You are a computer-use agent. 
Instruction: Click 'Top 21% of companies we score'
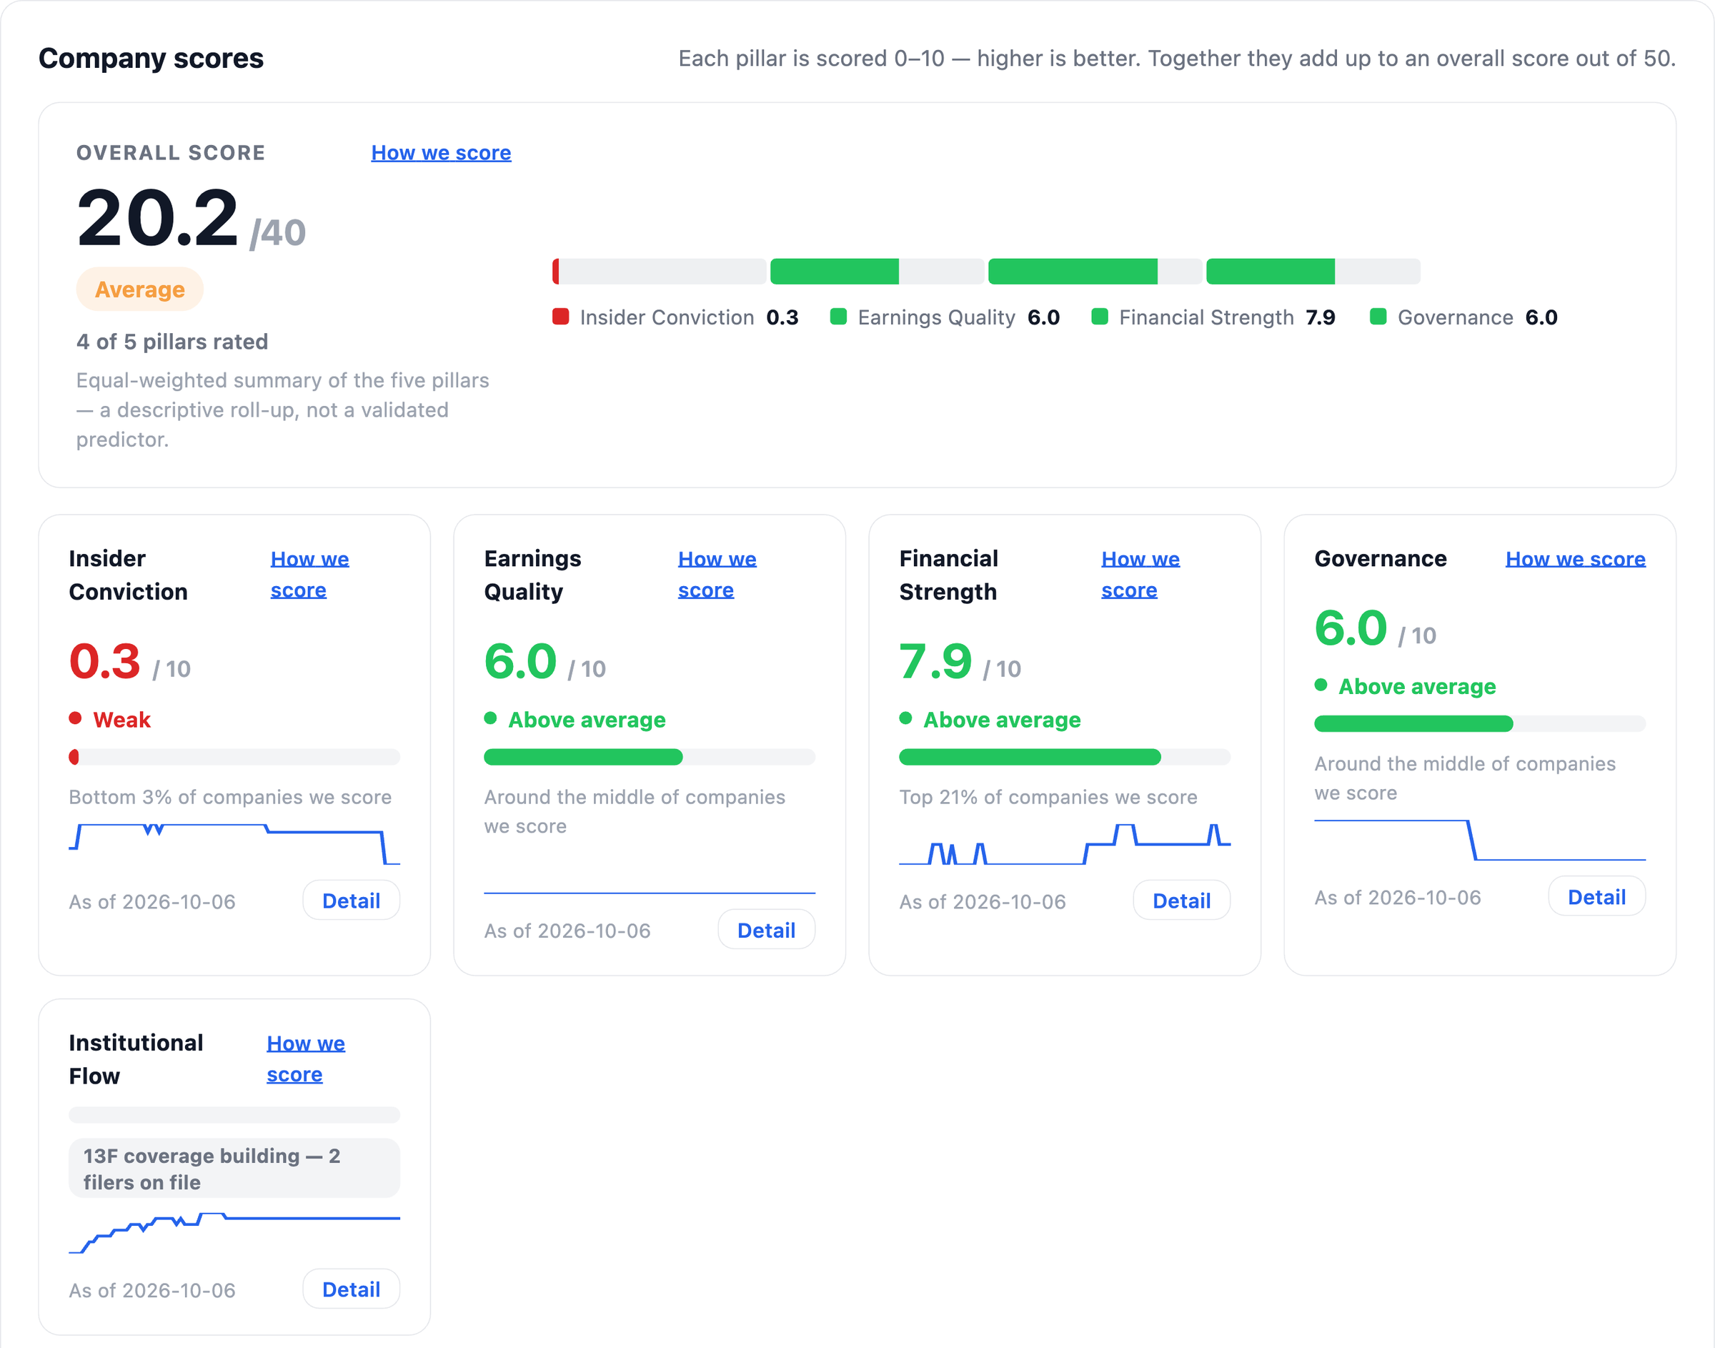(1048, 797)
